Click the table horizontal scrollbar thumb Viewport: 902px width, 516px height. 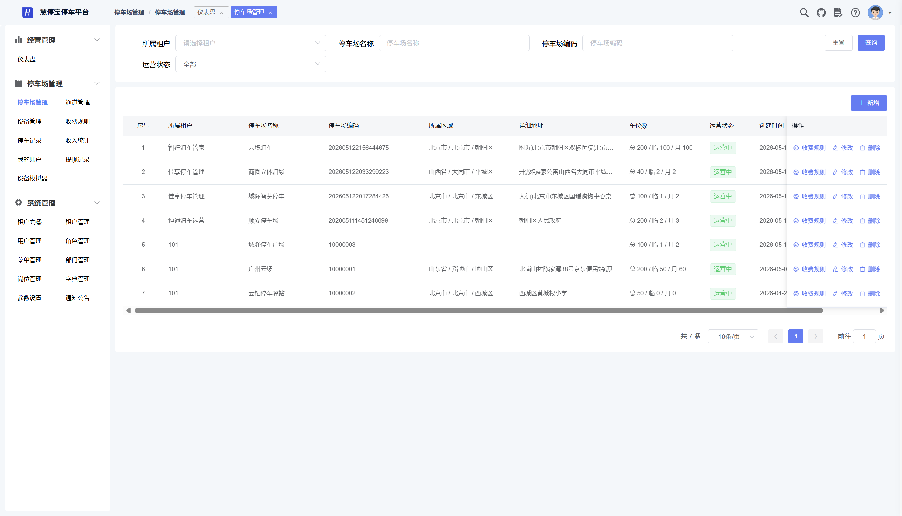[x=478, y=311]
